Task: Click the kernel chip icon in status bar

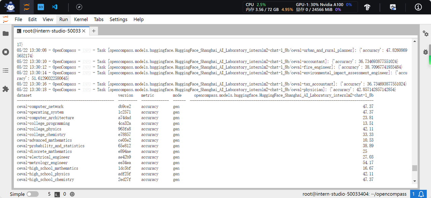Action: 72,194
